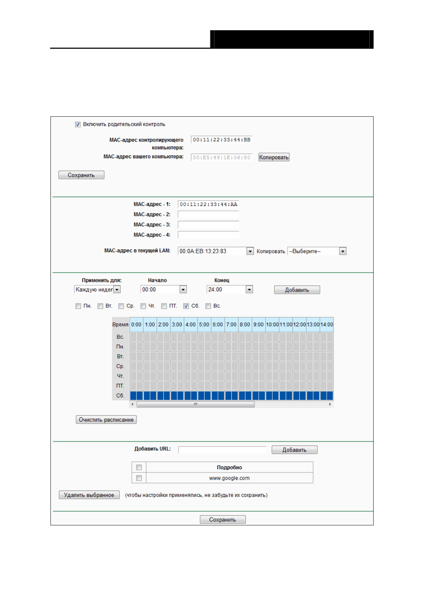Click Добавить next to schedule times
The width and height of the screenshot is (423, 599).
297,290
